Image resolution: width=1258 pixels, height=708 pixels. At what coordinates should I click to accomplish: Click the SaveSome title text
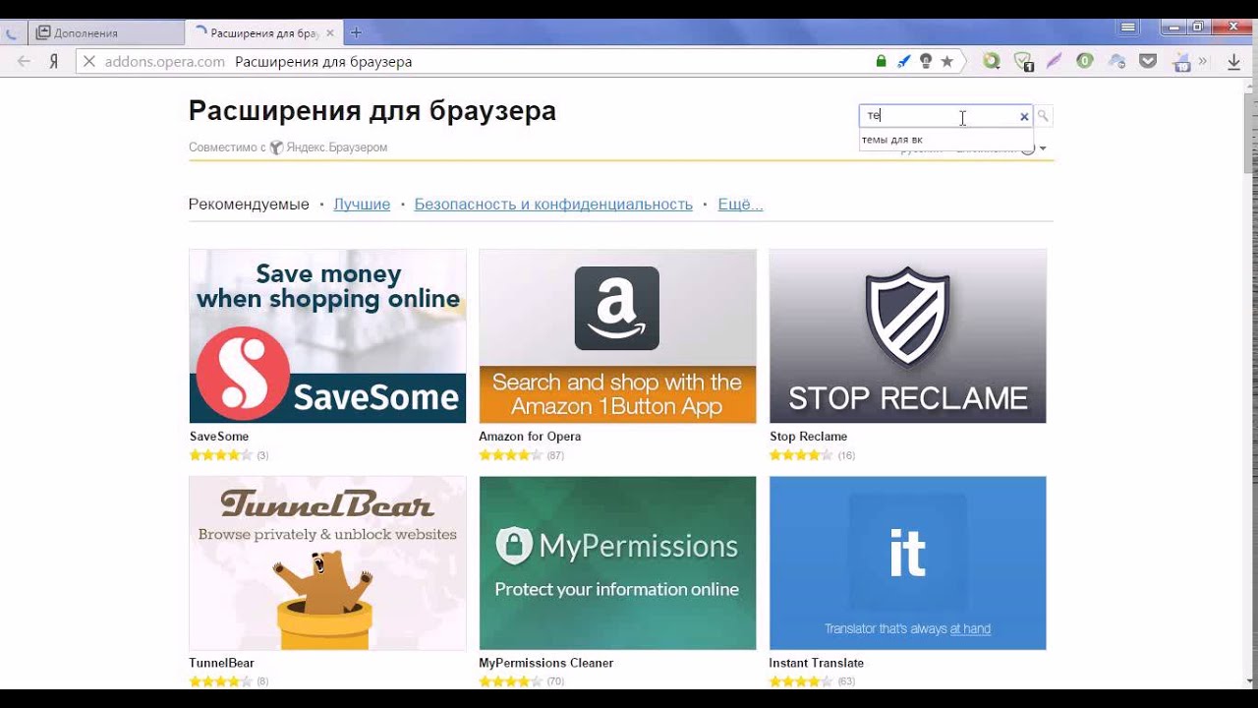pos(219,437)
